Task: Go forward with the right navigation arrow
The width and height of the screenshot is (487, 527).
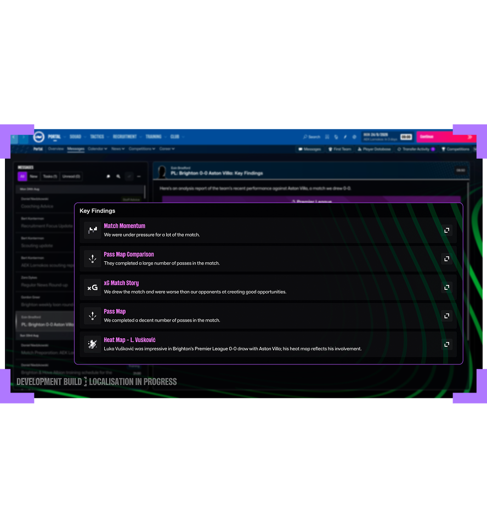Action: pyautogui.click(x=24, y=137)
